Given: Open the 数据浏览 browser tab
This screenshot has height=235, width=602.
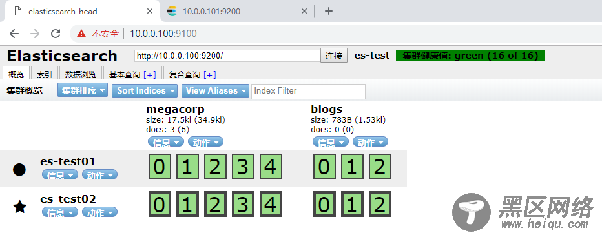Looking at the screenshot, I should coord(81,74).
